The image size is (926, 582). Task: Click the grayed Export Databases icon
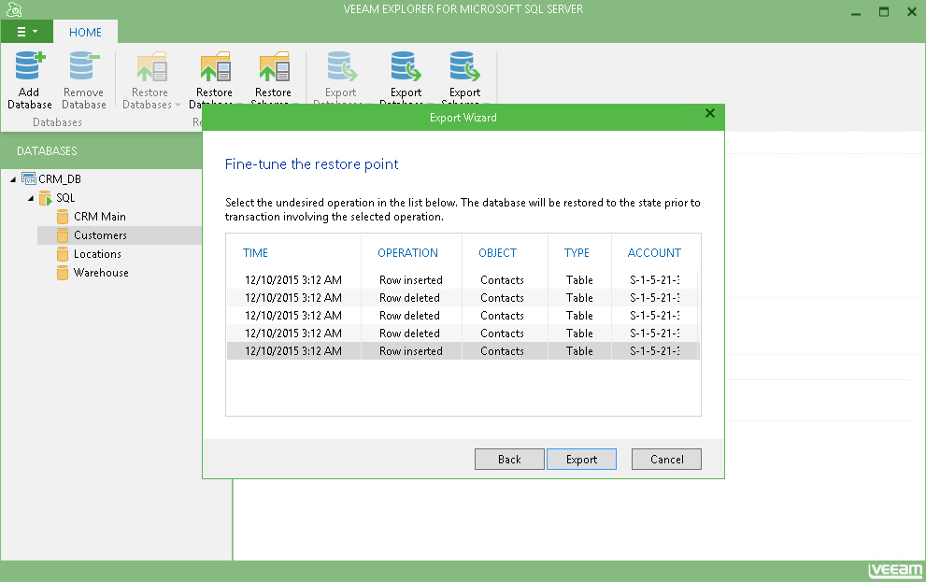point(342,66)
